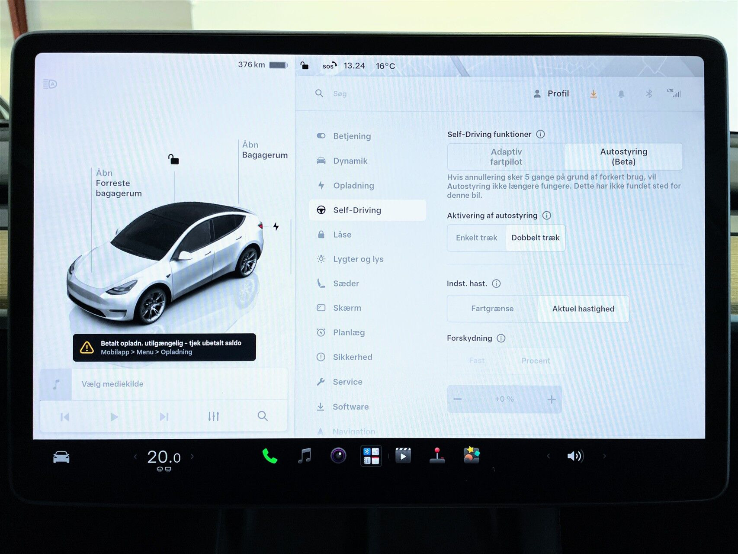Tap the charge port lightning icon
The width and height of the screenshot is (738, 554).
(276, 226)
